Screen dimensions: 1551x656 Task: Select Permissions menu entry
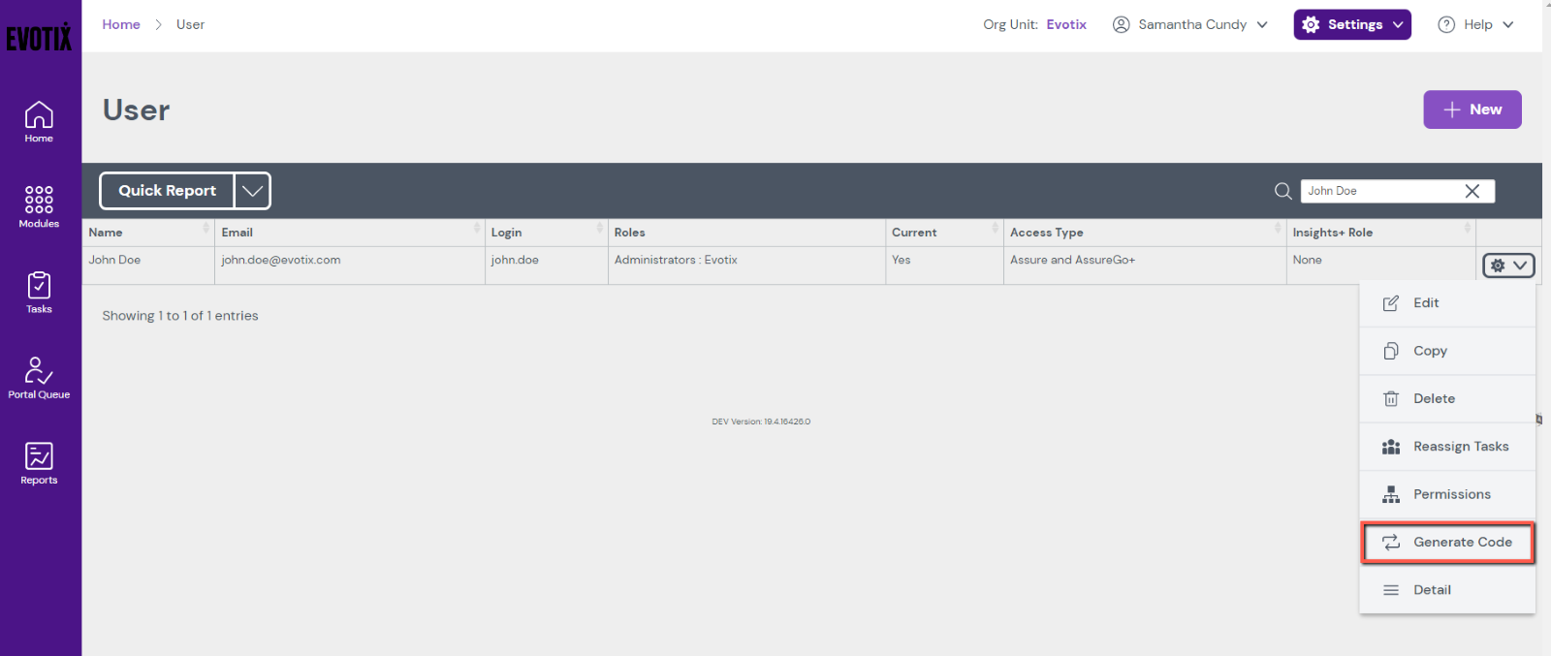tap(1447, 494)
